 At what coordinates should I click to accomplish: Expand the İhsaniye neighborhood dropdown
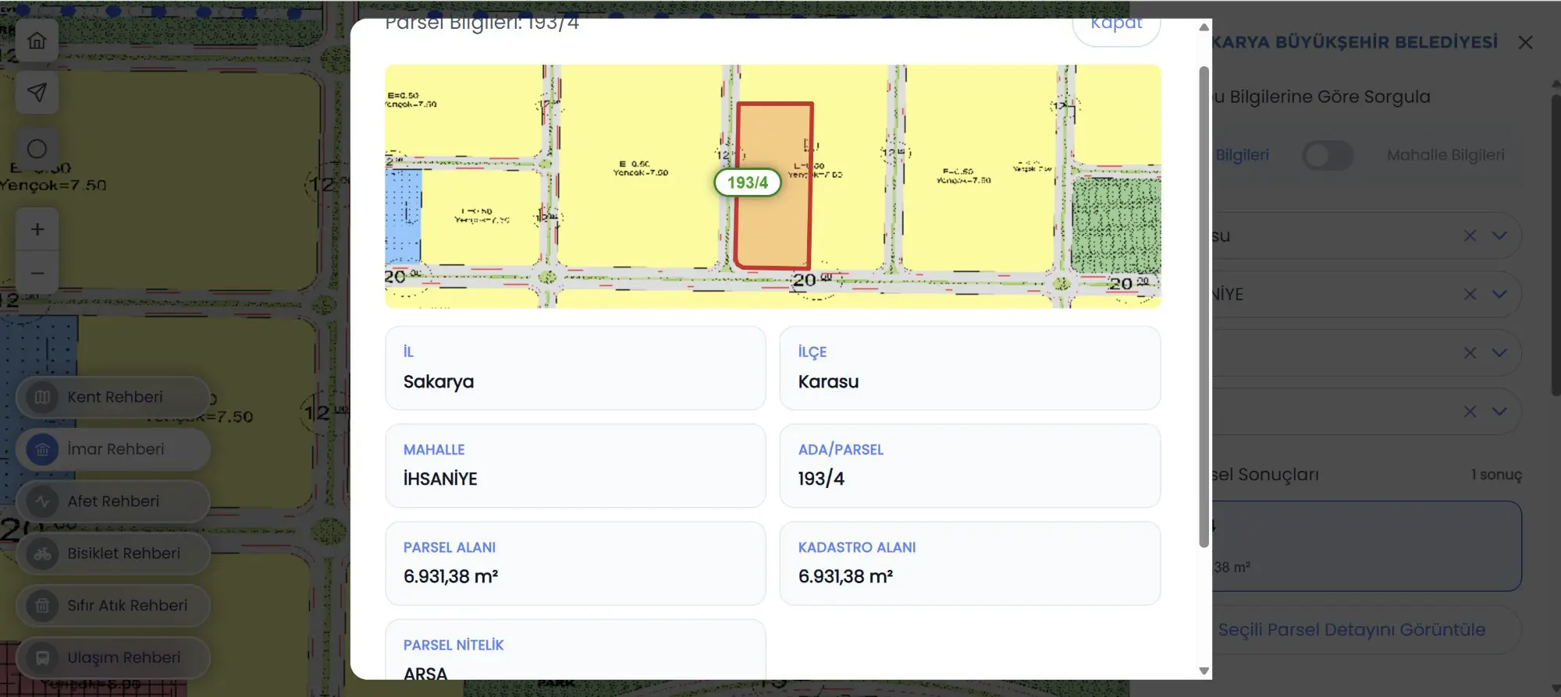coord(1499,294)
